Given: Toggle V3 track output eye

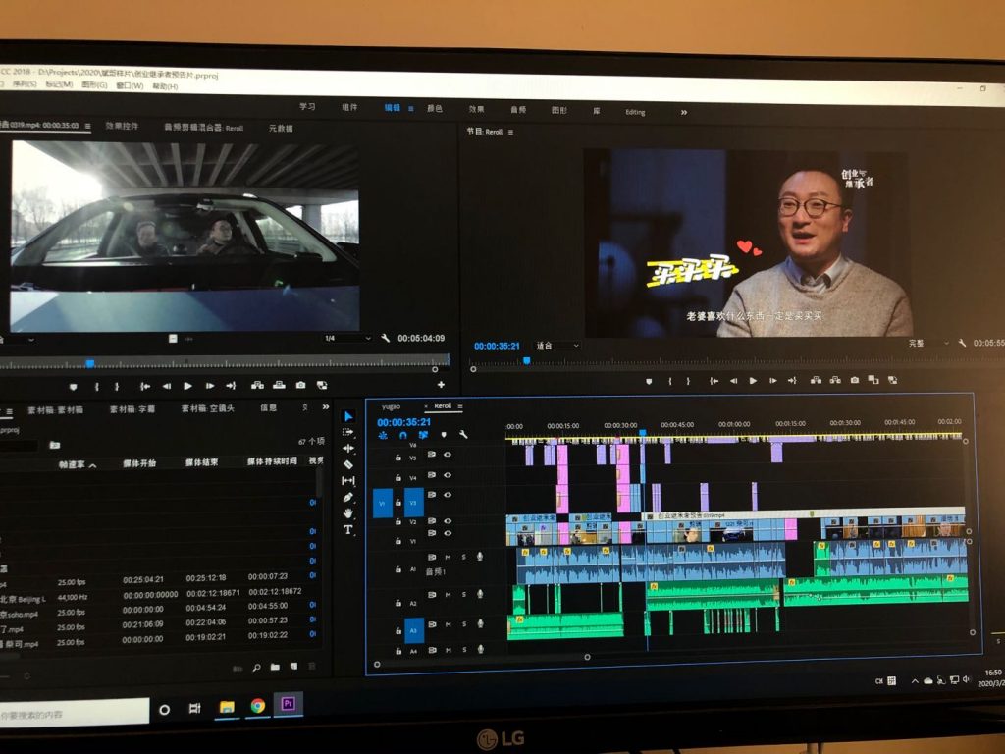Looking at the screenshot, I should [x=448, y=495].
